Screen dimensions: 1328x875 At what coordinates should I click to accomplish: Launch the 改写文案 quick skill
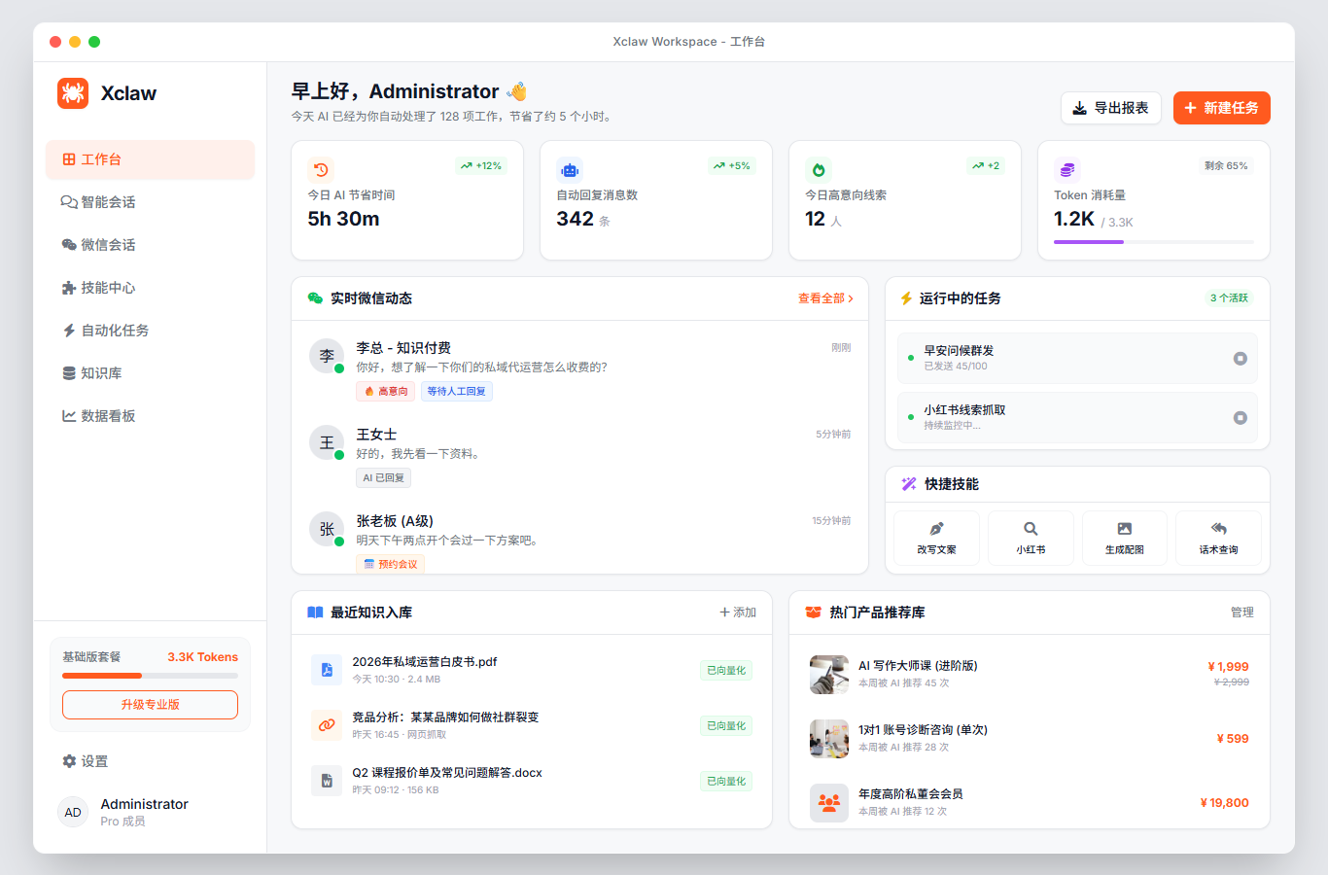[x=935, y=537]
